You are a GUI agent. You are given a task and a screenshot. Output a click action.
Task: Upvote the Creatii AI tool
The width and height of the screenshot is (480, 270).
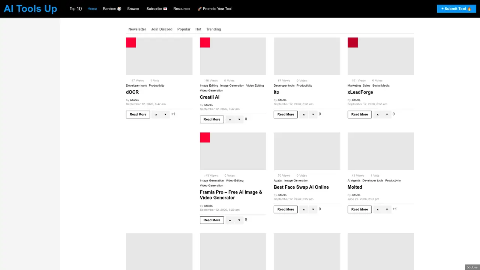[x=230, y=119]
